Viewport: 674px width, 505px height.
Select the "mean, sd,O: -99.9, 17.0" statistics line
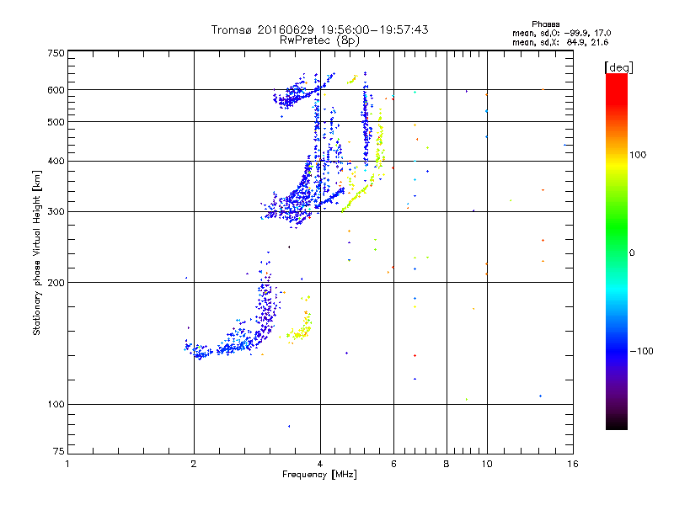point(561,33)
